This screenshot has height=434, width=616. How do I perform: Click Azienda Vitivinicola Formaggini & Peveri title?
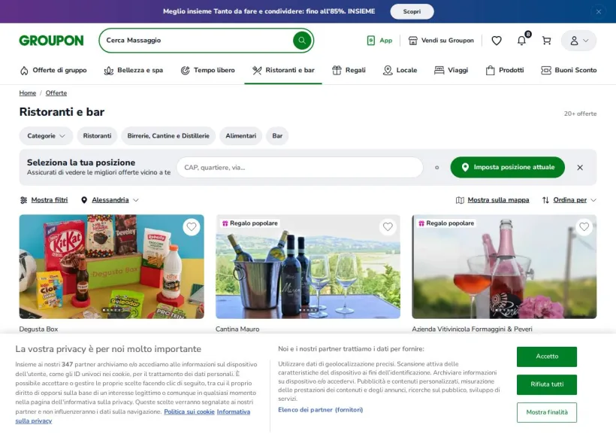click(473, 329)
